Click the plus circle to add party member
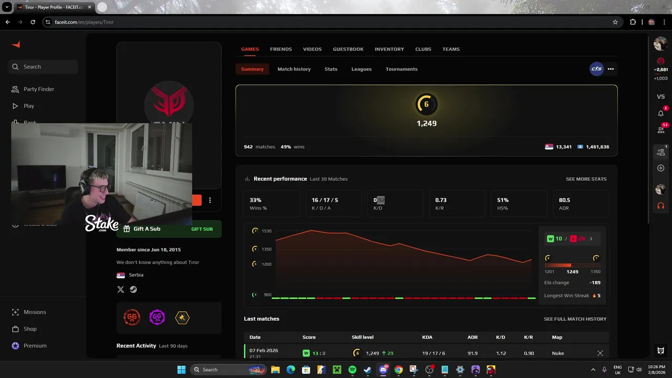The width and height of the screenshot is (672, 378). (660, 168)
